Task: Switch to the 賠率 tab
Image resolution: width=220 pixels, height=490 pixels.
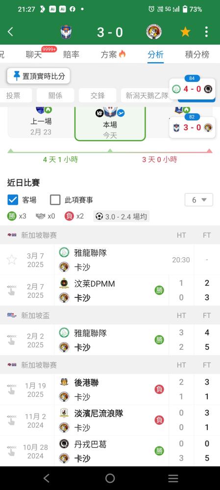Action: point(71,54)
